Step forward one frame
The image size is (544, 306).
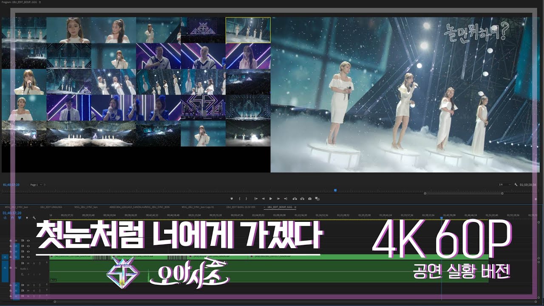click(278, 198)
